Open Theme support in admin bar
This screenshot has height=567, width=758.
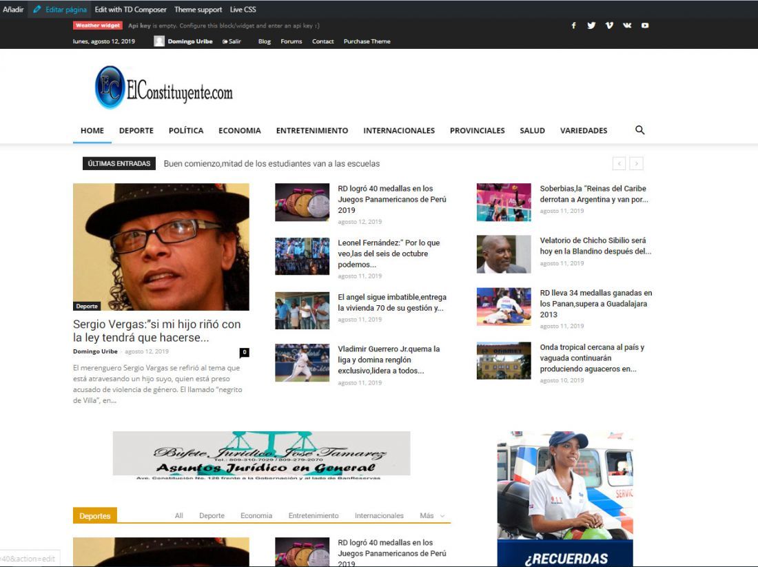[x=198, y=9]
